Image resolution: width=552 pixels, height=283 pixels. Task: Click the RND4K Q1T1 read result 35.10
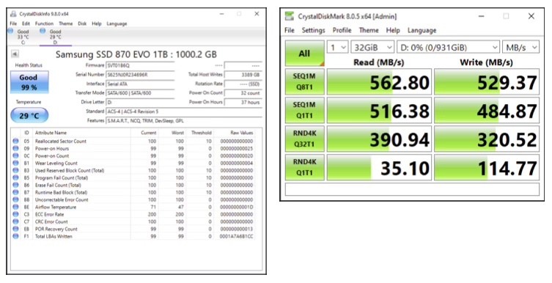point(379,167)
